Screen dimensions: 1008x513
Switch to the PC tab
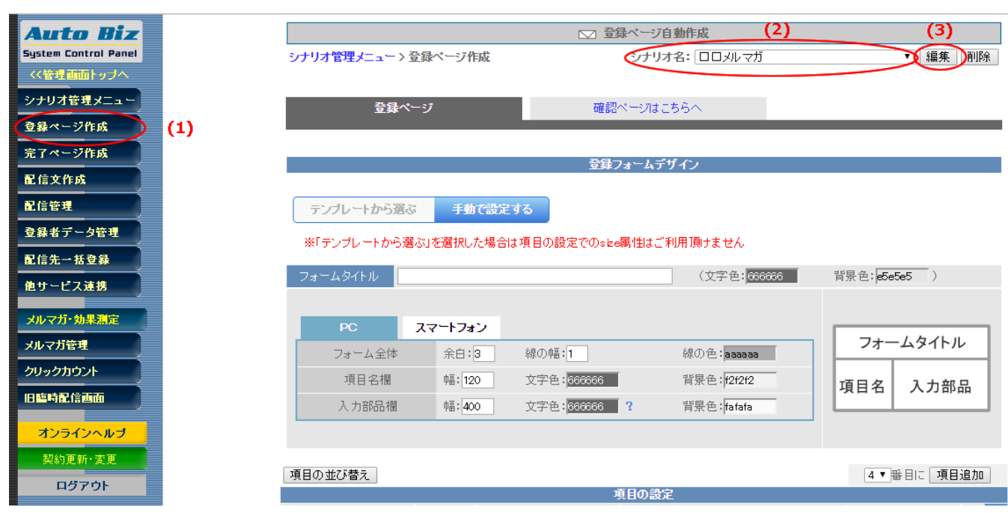pos(348,328)
